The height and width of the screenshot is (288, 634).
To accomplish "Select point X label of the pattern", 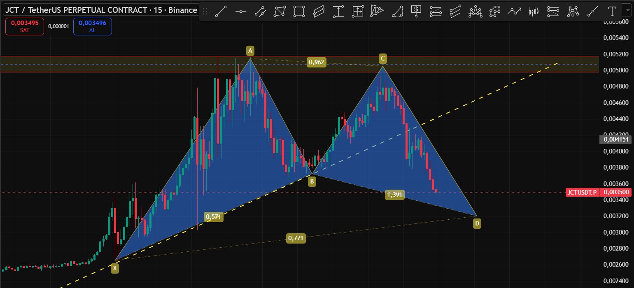I will click(x=115, y=269).
